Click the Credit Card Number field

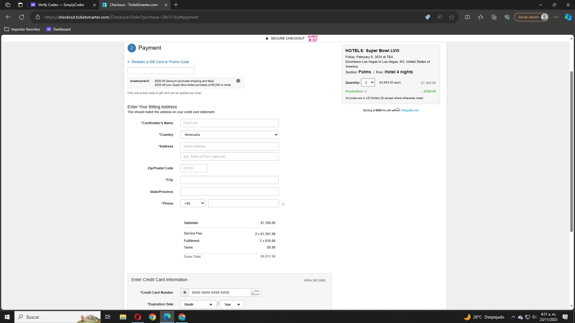click(219, 293)
